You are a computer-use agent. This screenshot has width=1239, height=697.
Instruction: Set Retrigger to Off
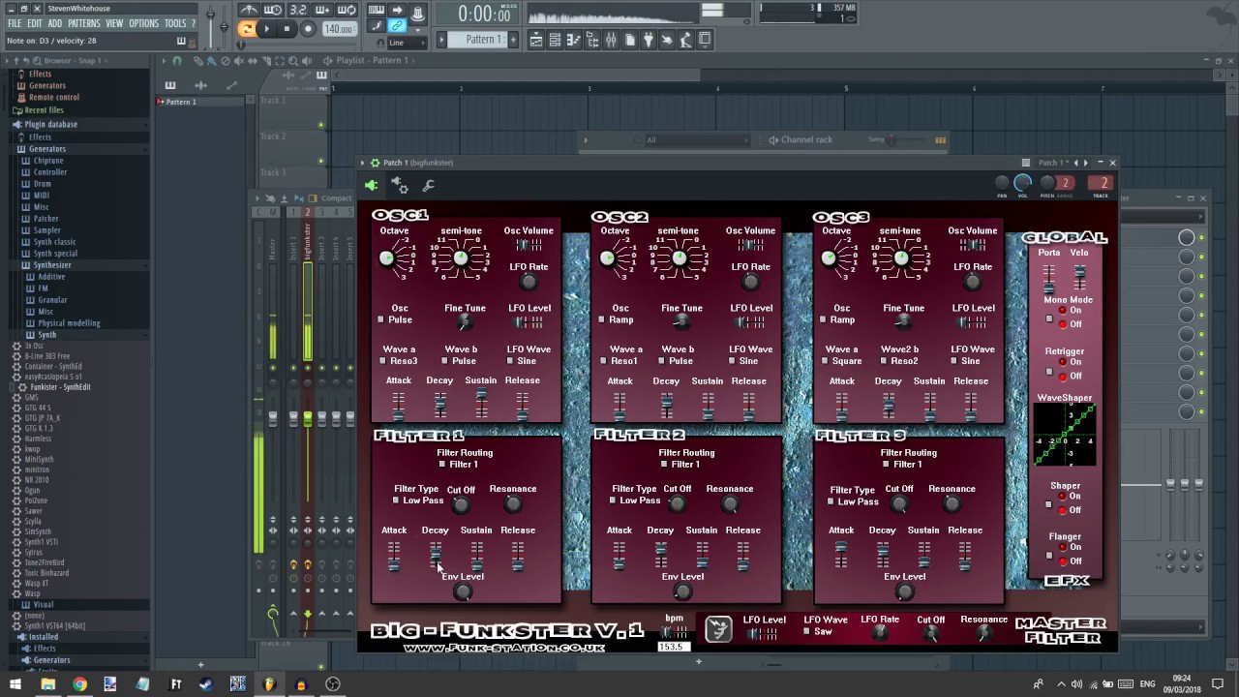tap(1063, 377)
